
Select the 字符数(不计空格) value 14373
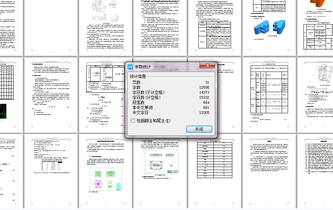204,92
